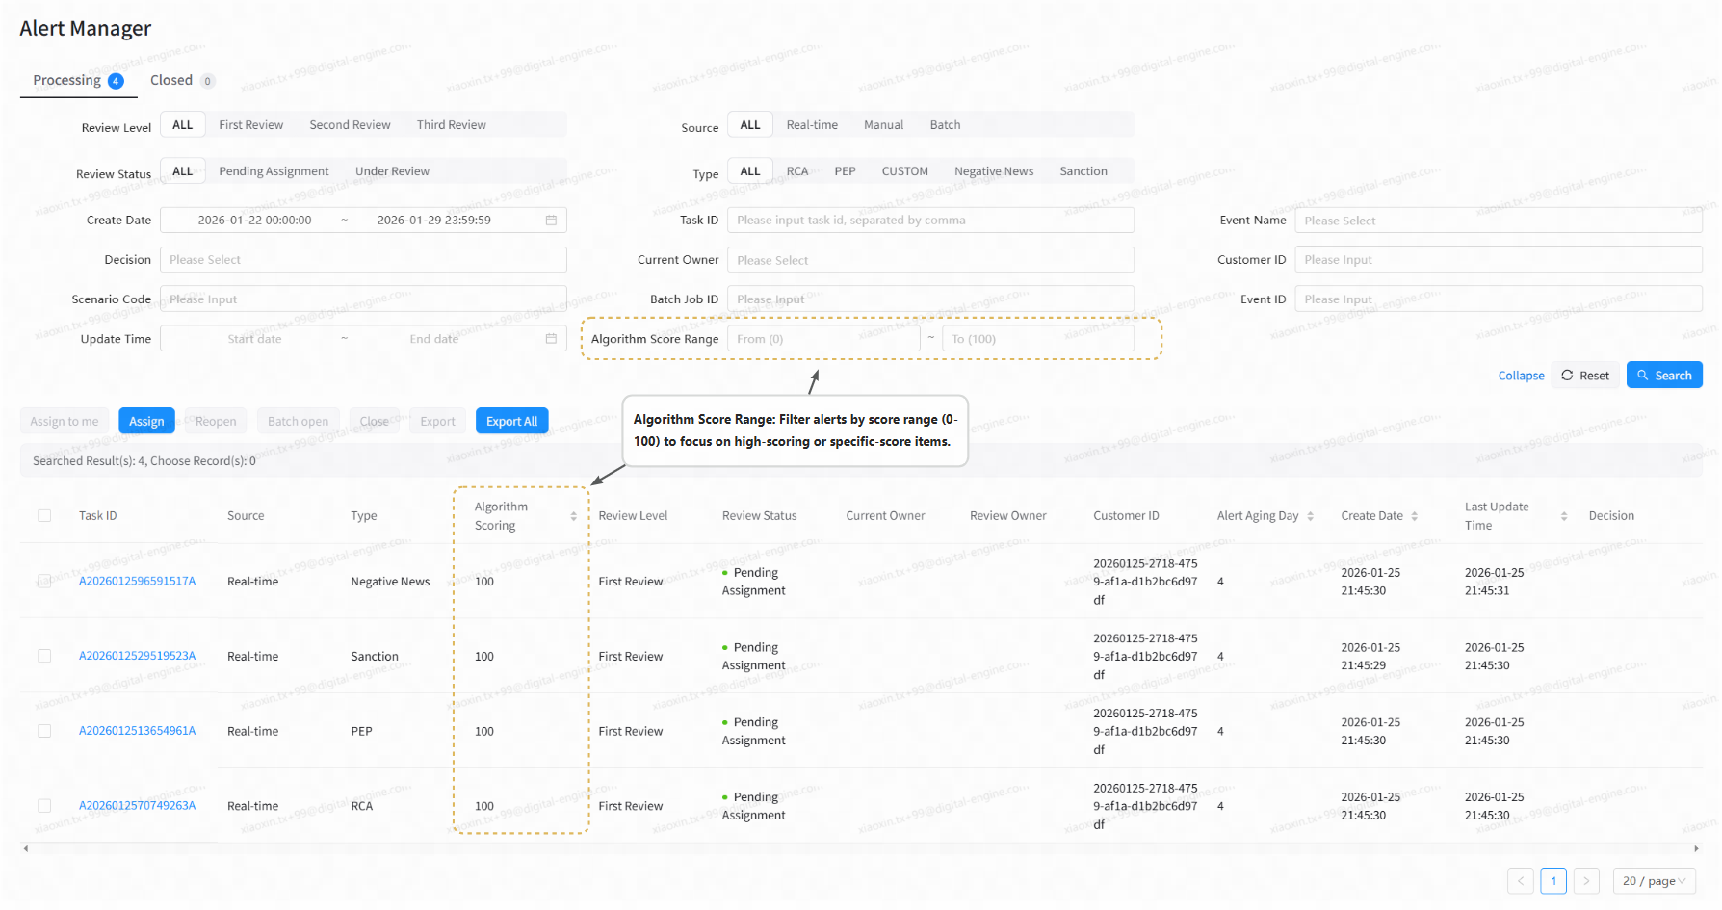Select all rows with header checkbox

click(x=44, y=516)
